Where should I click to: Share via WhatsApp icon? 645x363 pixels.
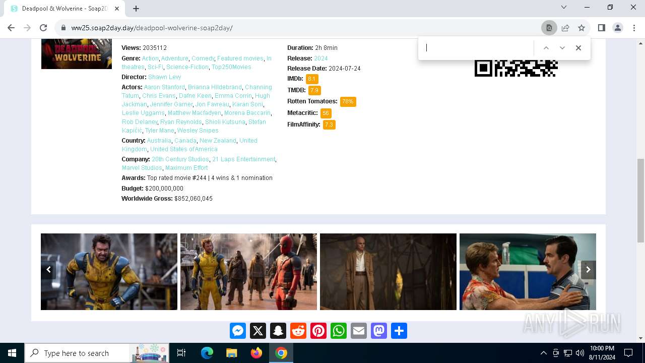(x=339, y=331)
